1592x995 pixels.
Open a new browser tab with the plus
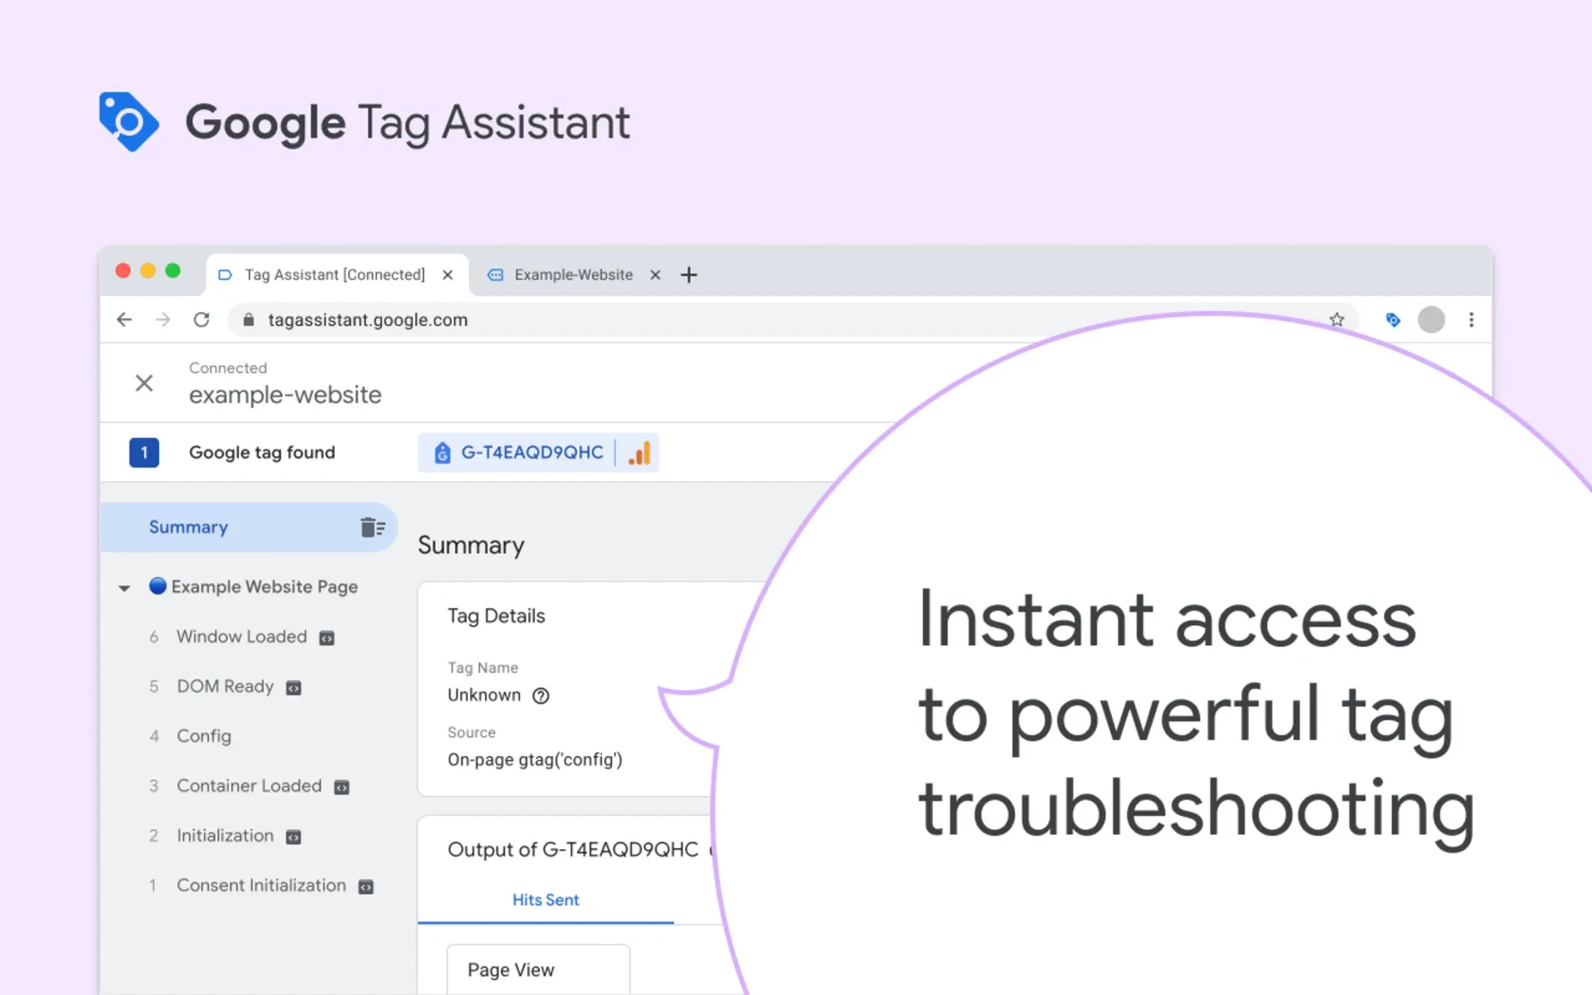[x=688, y=274]
